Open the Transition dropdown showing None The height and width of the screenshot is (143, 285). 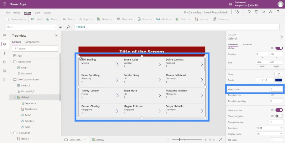tap(269, 128)
